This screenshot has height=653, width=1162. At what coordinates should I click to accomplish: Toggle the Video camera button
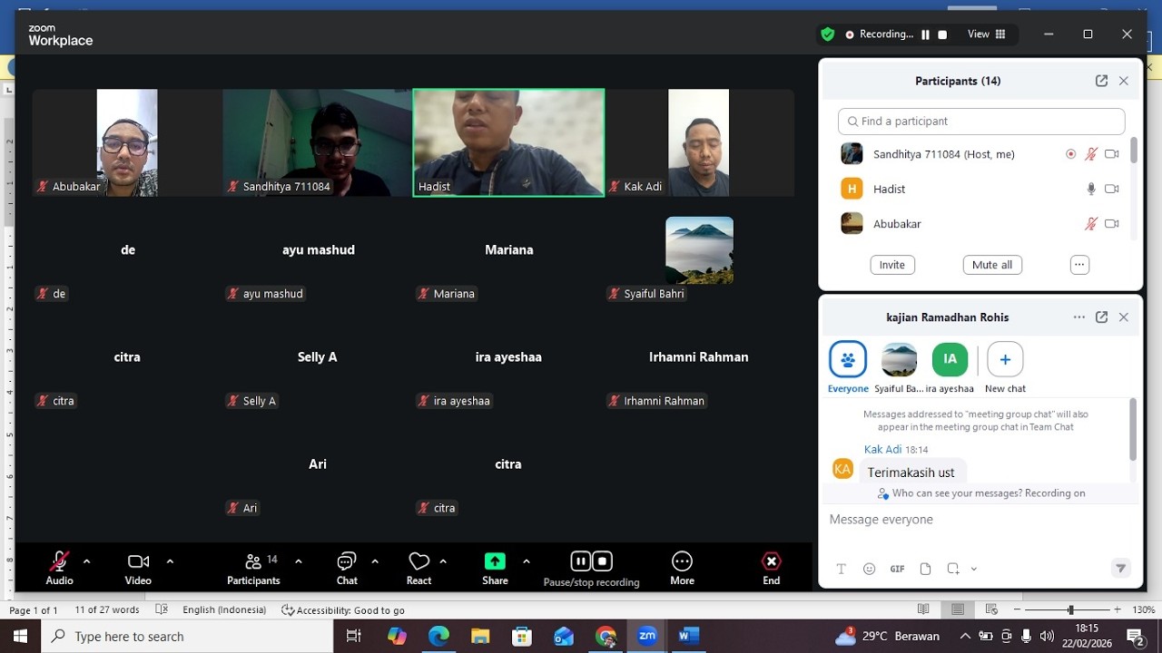pyautogui.click(x=138, y=568)
